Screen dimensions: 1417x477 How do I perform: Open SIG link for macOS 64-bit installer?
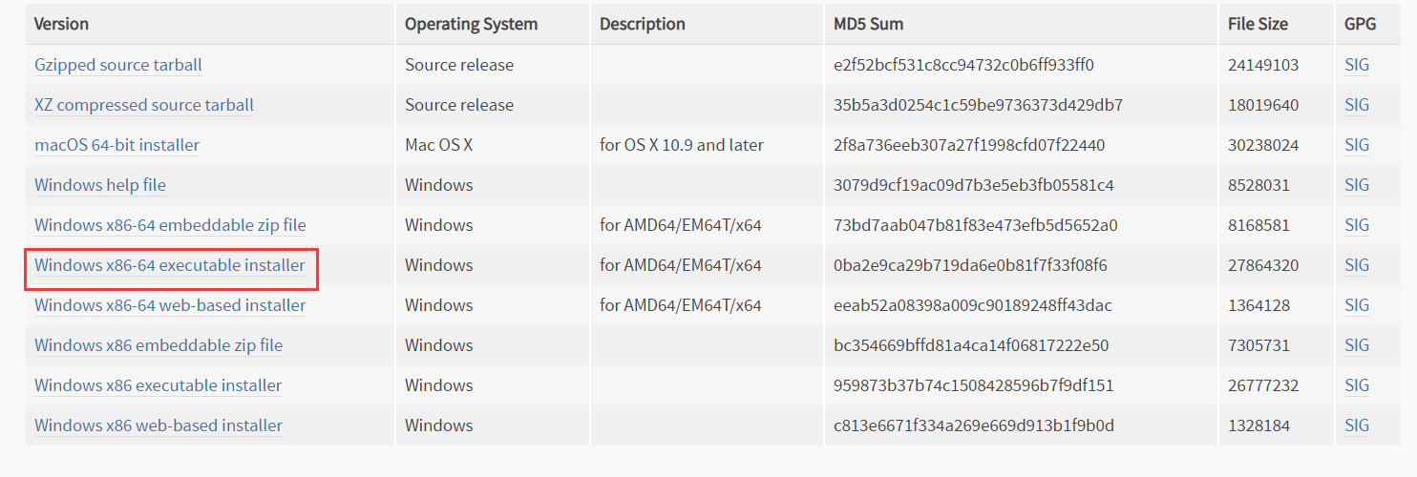tap(1357, 145)
